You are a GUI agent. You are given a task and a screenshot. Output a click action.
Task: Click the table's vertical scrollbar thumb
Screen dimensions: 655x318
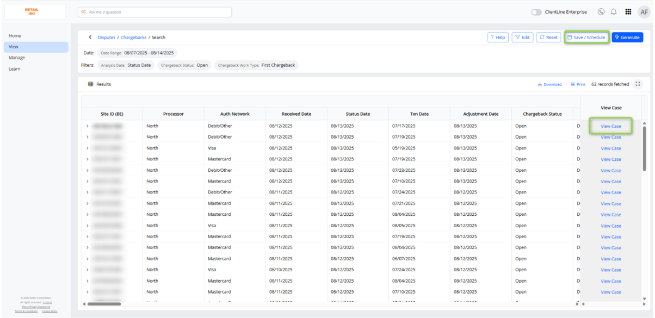coord(645,148)
